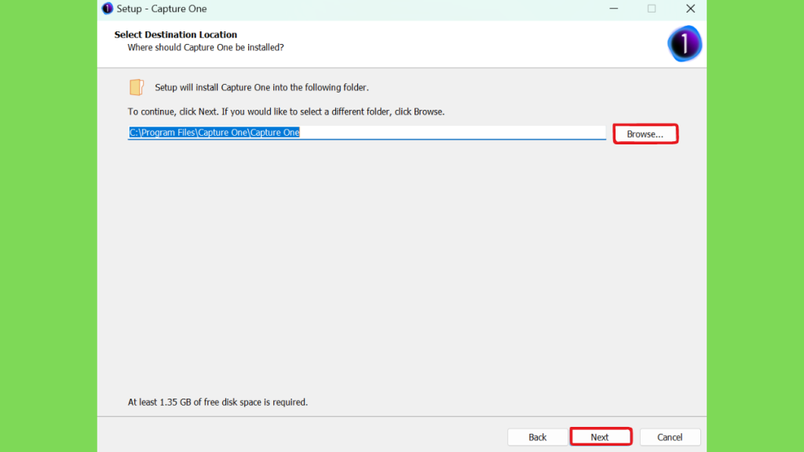
Task: Click the 'Setup - Capture One' window title
Action: pyautogui.click(x=162, y=9)
